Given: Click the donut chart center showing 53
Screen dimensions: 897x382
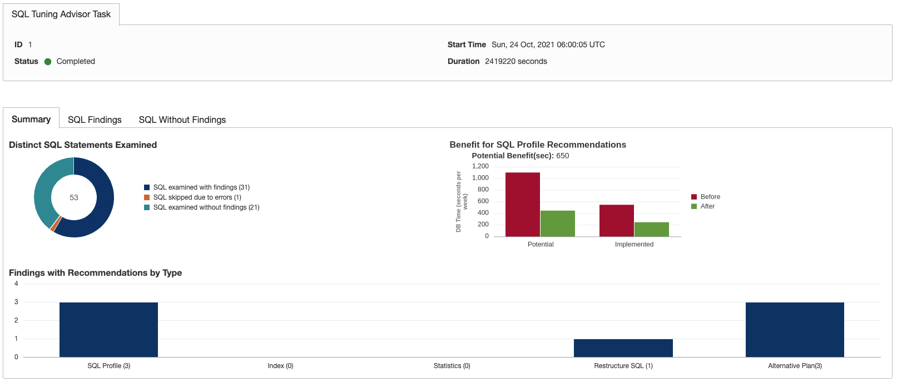Looking at the screenshot, I should pyautogui.click(x=74, y=197).
